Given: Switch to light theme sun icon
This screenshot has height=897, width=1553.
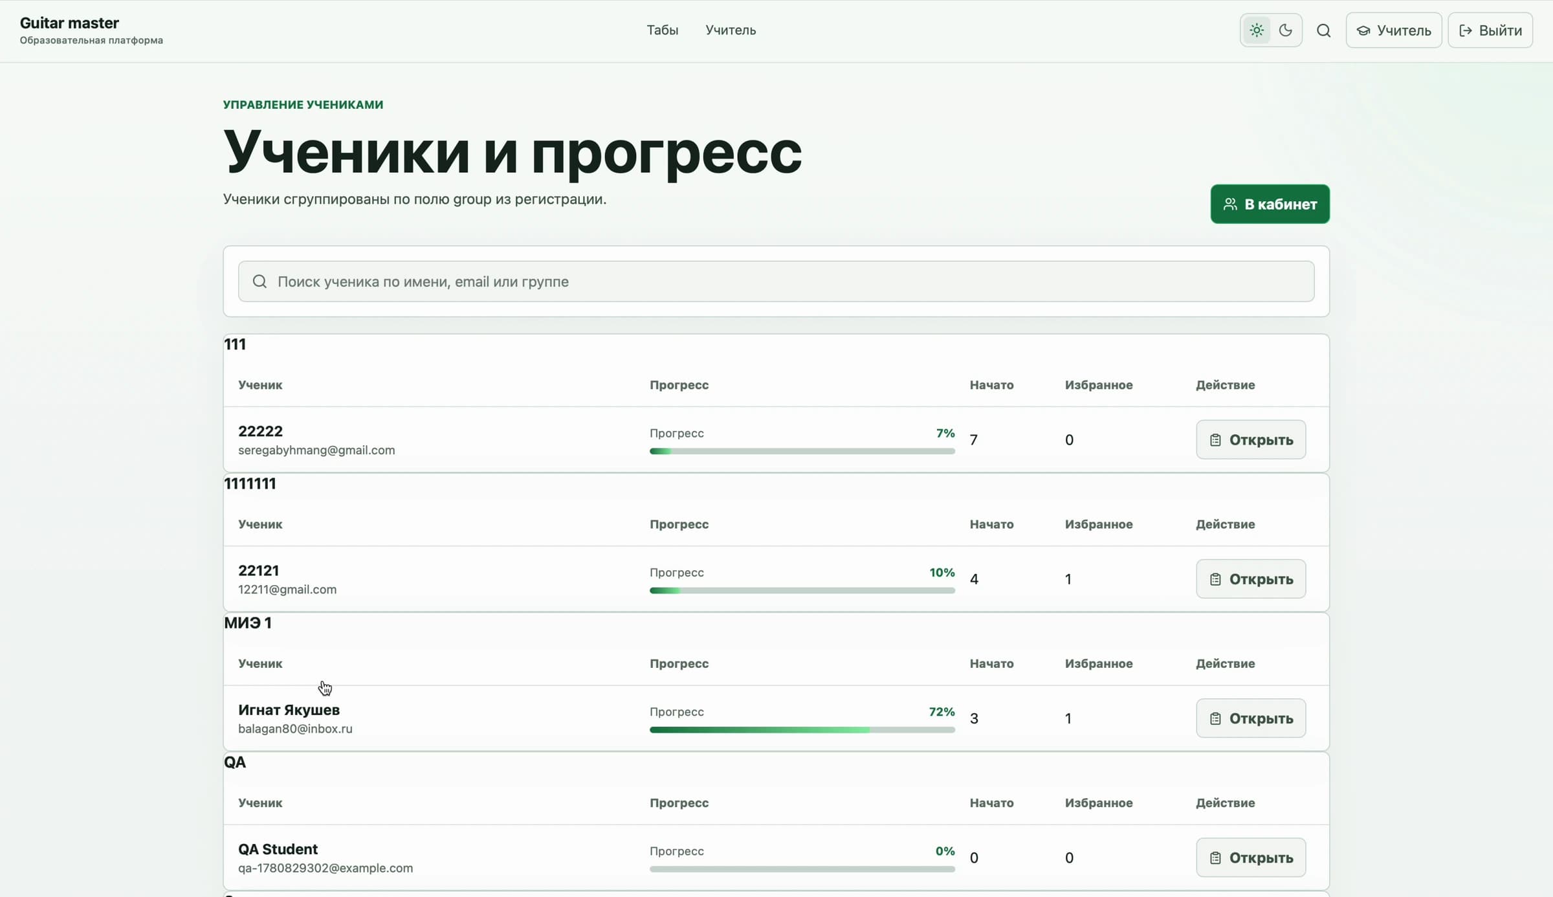Looking at the screenshot, I should pos(1257,30).
